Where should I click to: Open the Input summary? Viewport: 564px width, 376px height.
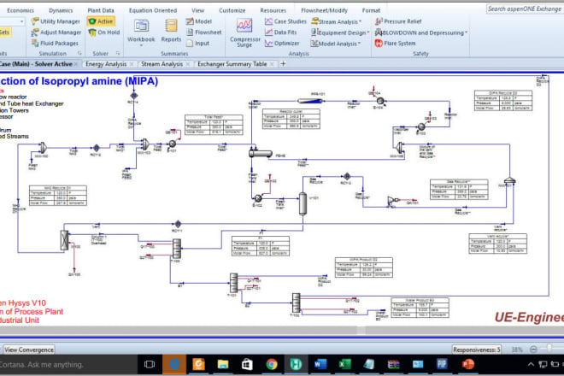click(198, 44)
